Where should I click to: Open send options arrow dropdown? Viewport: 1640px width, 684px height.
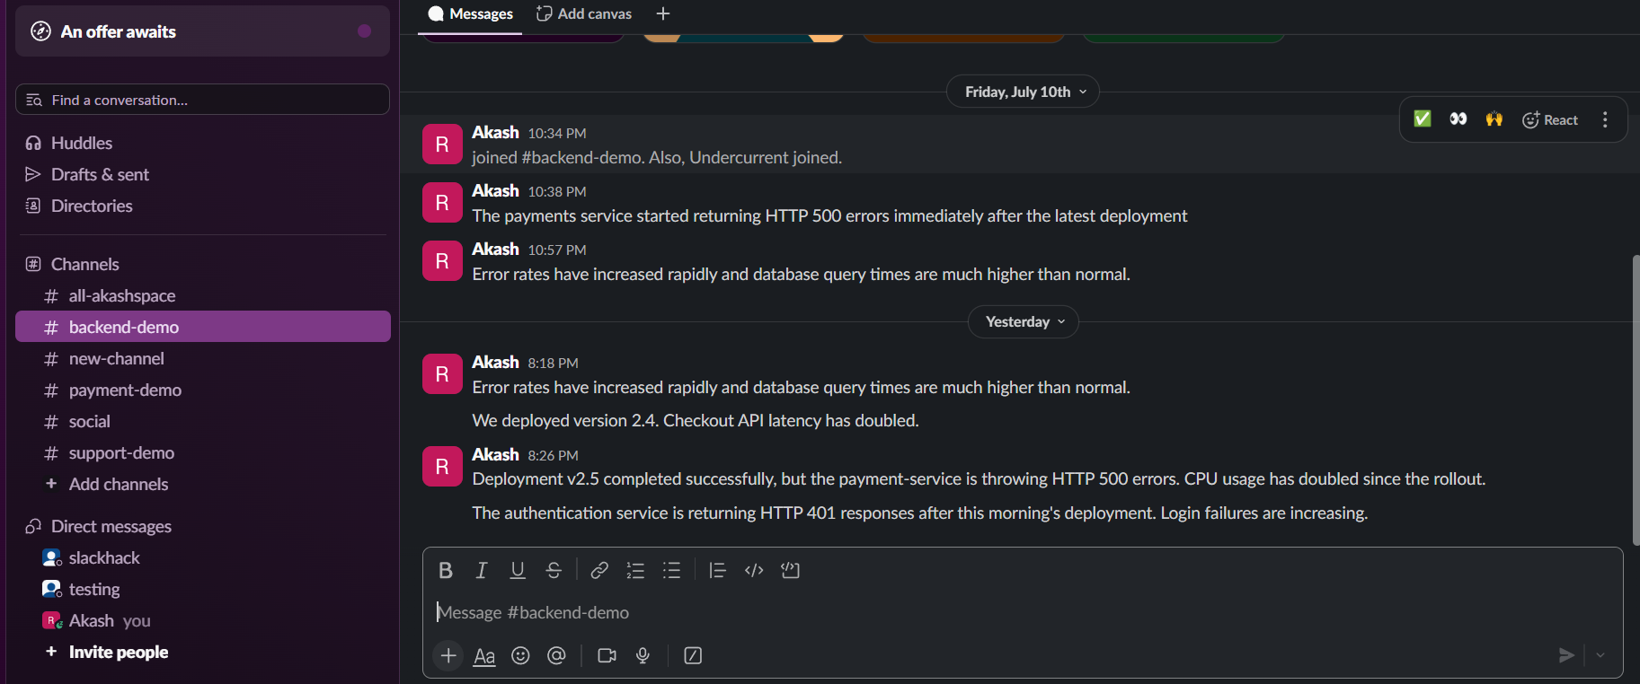1600,655
